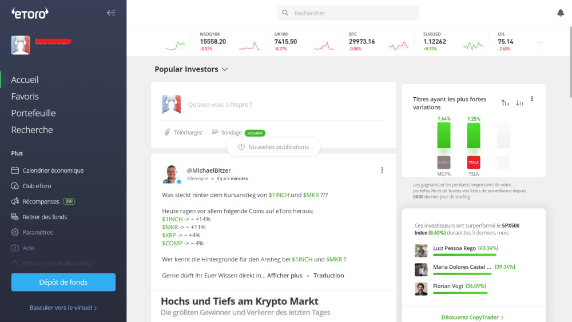Click $XRP tag in coin list

click(x=169, y=235)
